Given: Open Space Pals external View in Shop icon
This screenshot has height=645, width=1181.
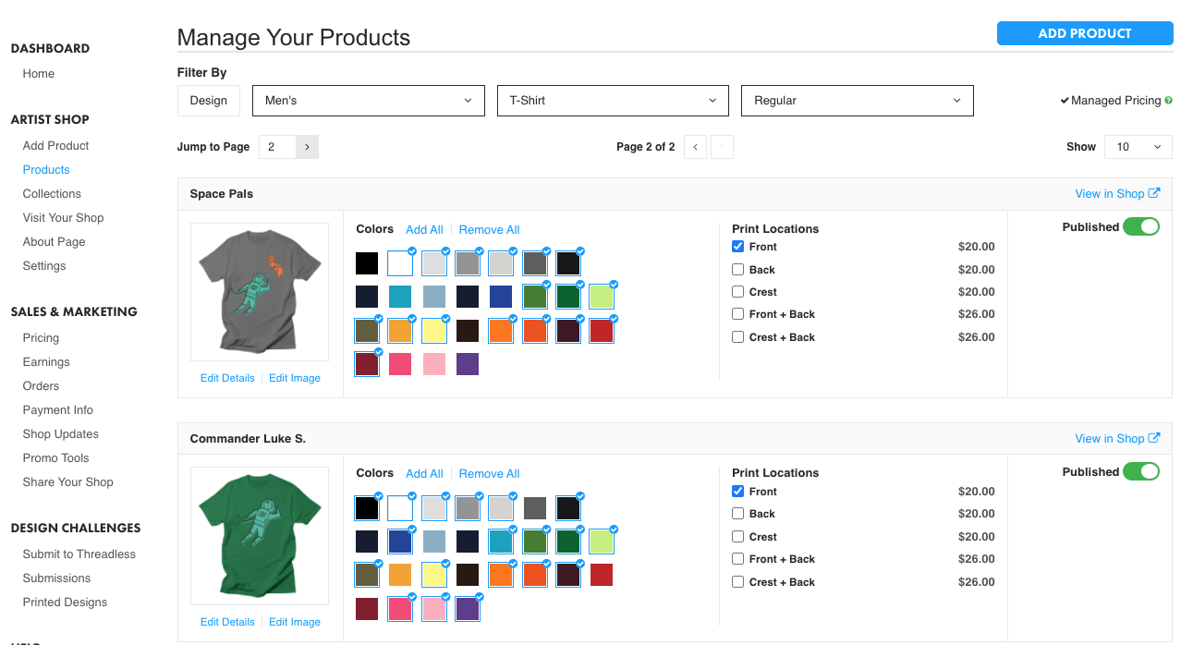Looking at the screenshot, I should [1153, 193].
